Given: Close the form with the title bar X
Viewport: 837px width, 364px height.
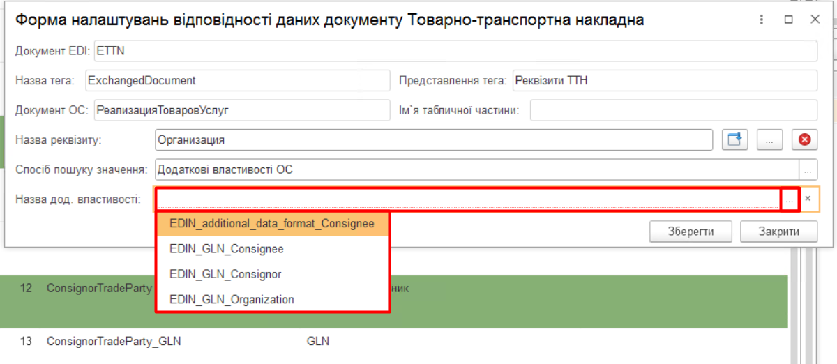Looking at the screenshot, I should 814,20.
